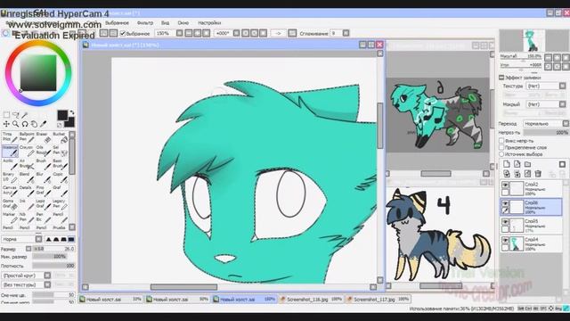Swap foreground and background colors
The width and height of the screenshot is (570, 321).
[x=71, y=112]
